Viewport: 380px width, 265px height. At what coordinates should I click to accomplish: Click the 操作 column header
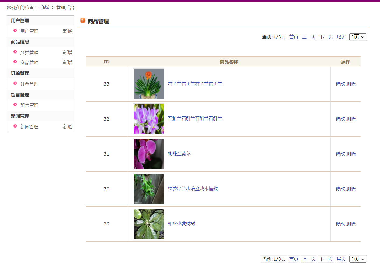tap(346, 62)
